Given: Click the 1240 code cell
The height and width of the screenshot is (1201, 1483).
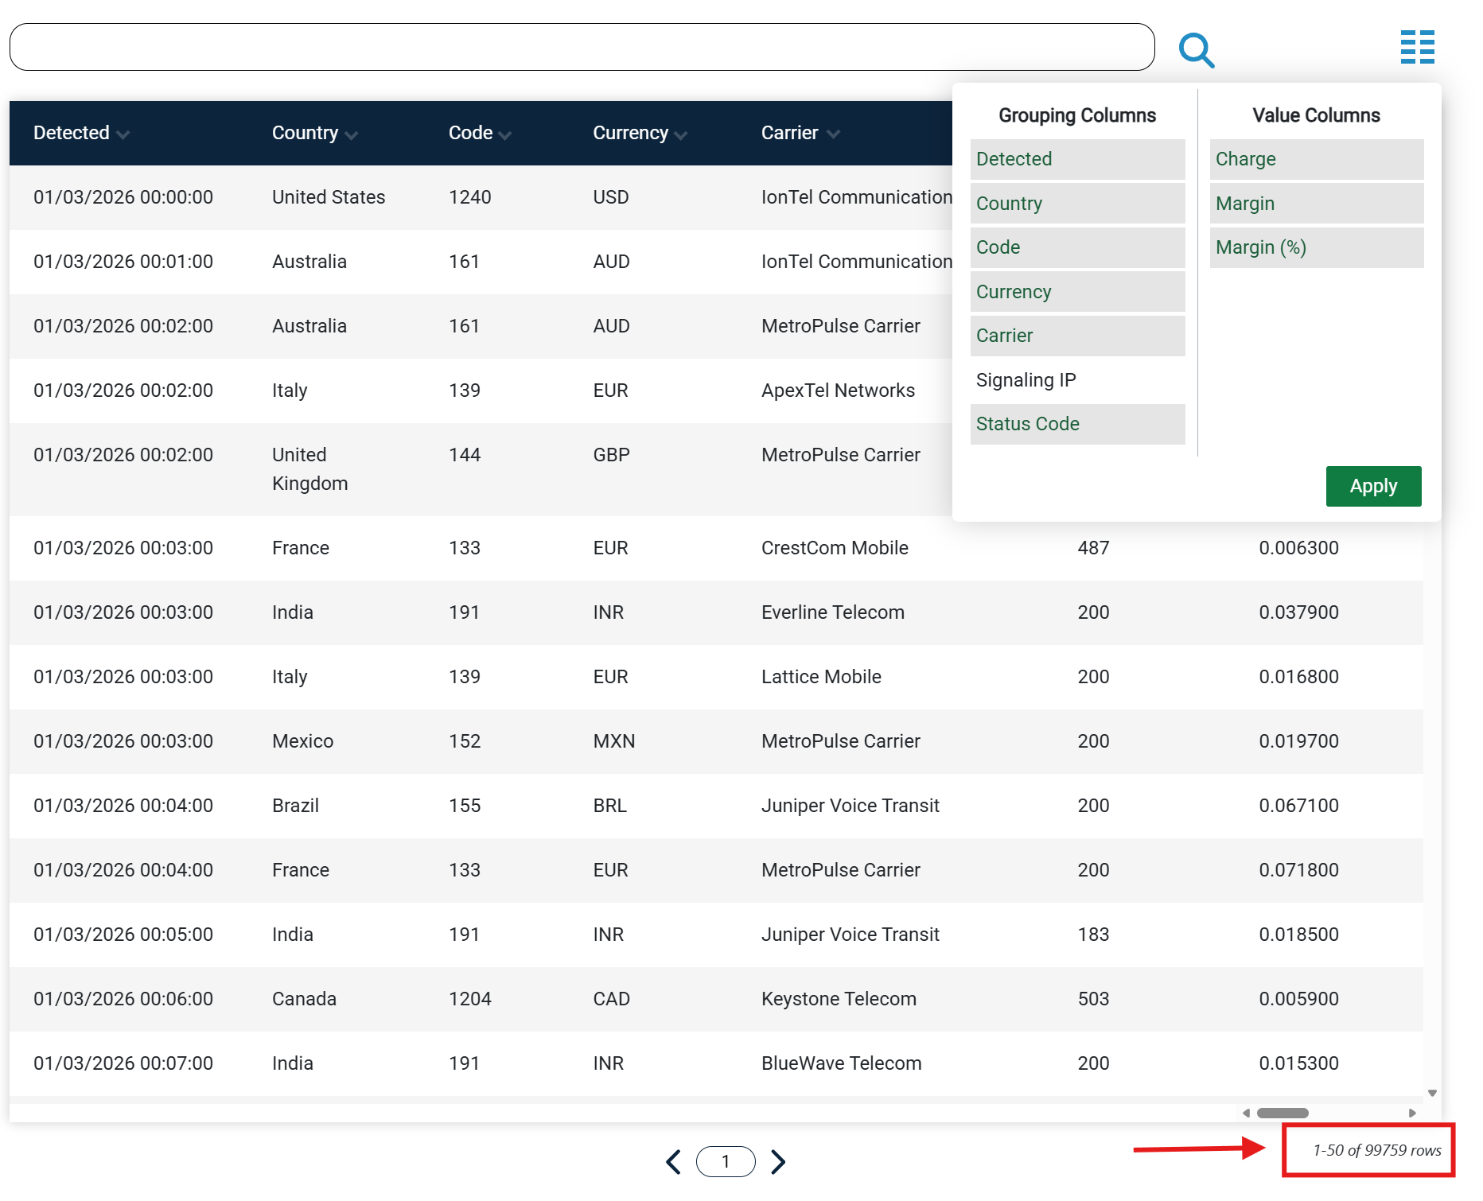Looking at the screenshot, I should point(469,197).
